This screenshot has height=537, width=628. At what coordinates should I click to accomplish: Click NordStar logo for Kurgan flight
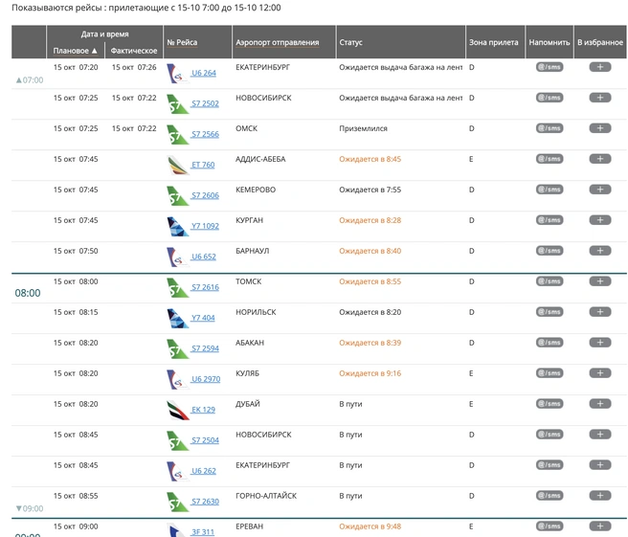coord(177,227)
